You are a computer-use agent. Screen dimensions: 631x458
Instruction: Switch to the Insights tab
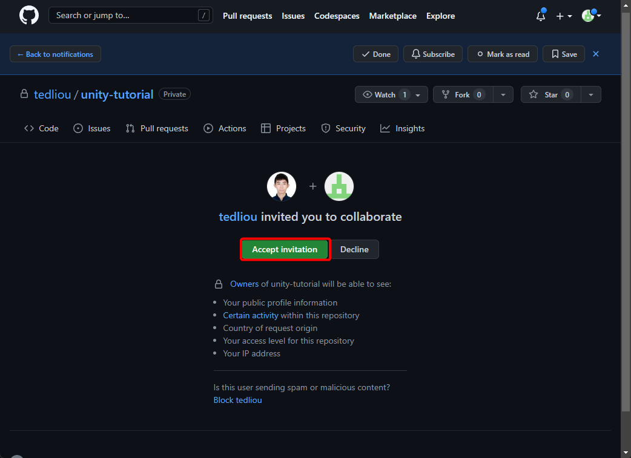[403, 128]
